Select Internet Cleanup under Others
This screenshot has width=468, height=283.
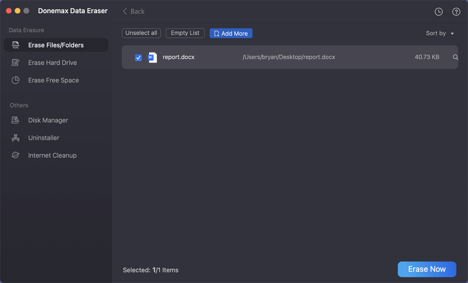point(52,155)
